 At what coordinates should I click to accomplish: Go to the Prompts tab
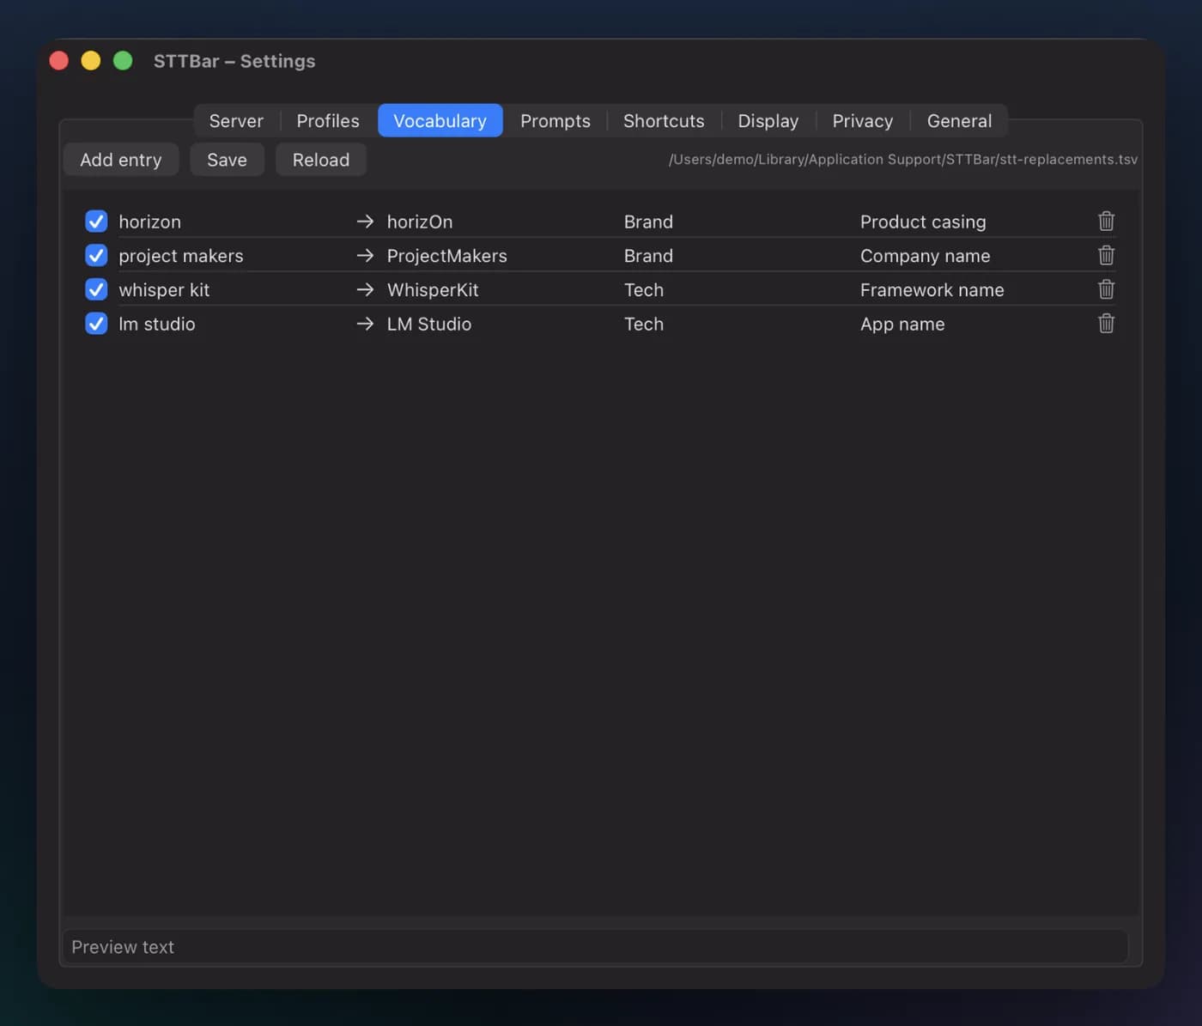[x=555, y=121]
